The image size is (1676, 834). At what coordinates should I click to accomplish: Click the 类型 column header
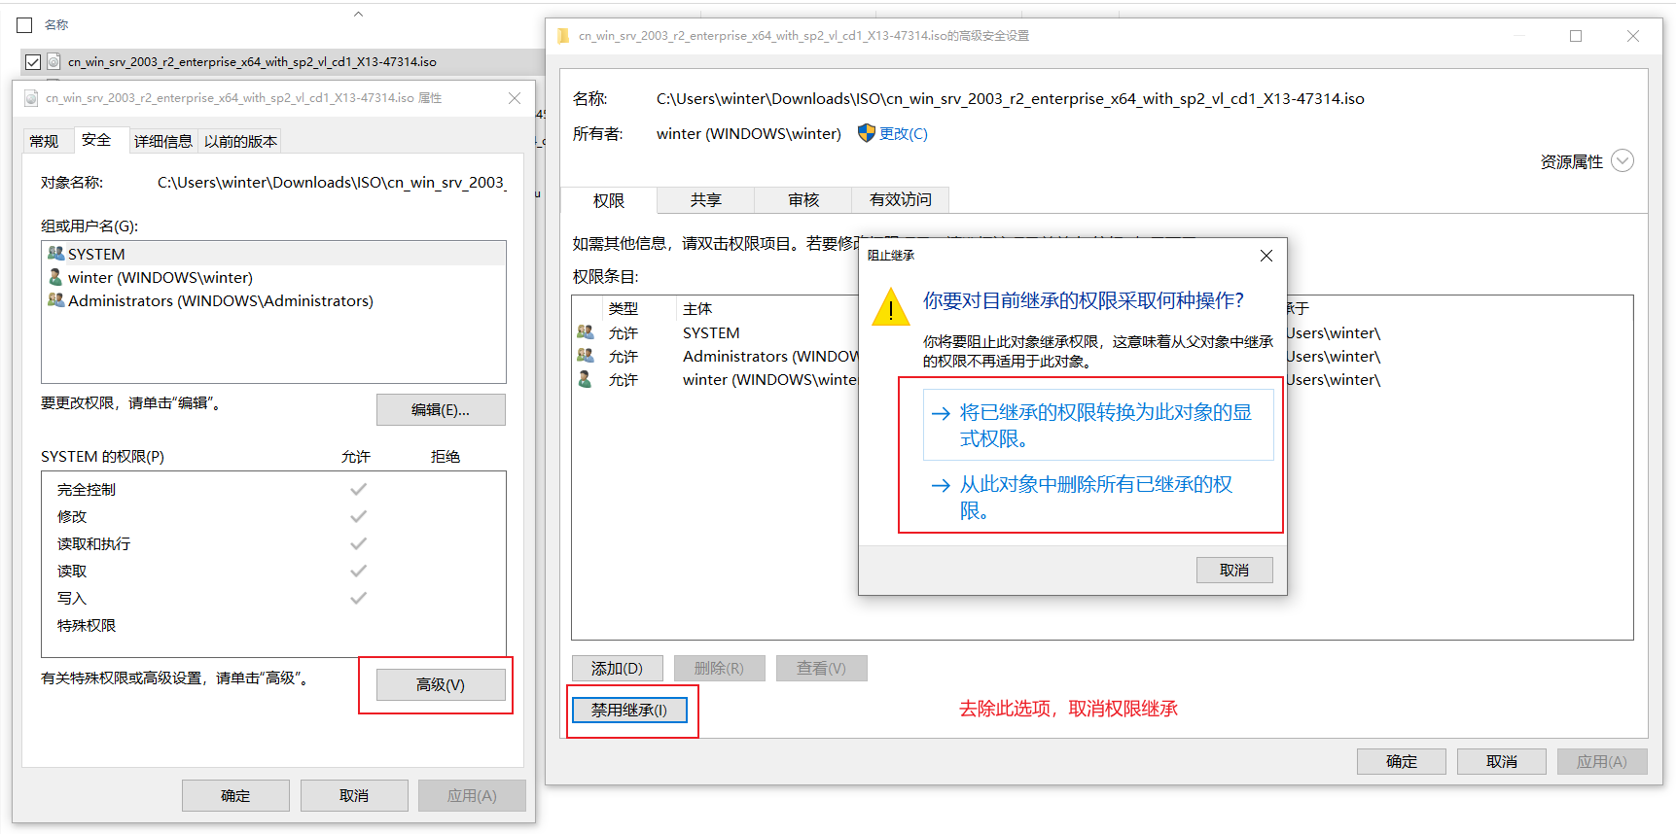tap(624, 309)
